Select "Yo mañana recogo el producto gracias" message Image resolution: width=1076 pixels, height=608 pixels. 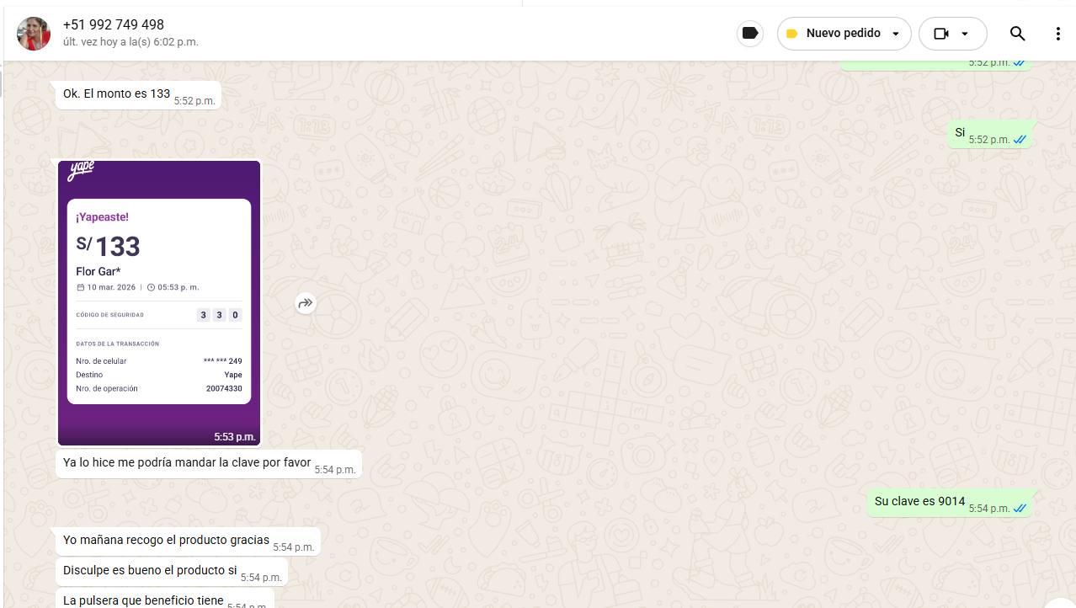pos(166,541)
